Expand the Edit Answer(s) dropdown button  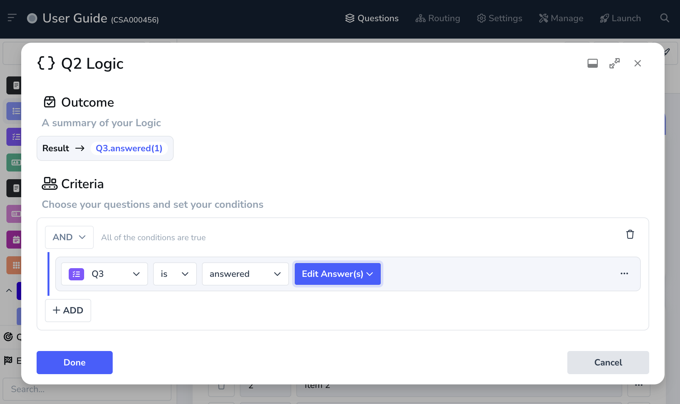coord(337,274)
